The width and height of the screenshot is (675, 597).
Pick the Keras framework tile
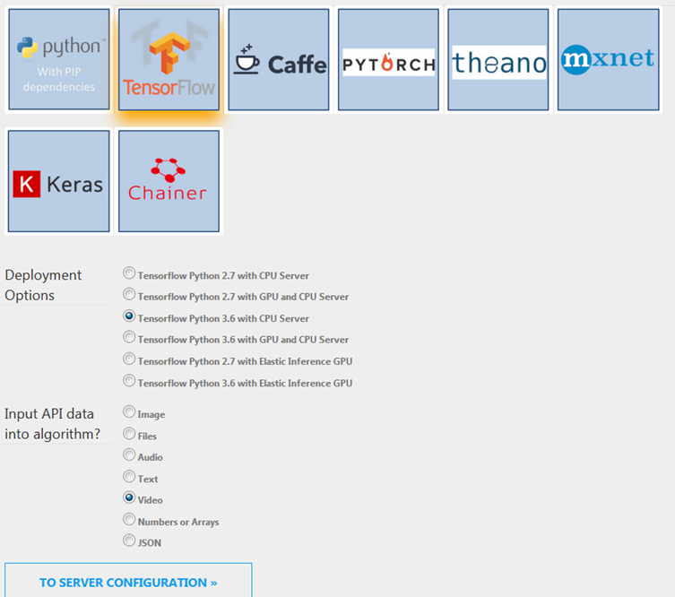59,181
